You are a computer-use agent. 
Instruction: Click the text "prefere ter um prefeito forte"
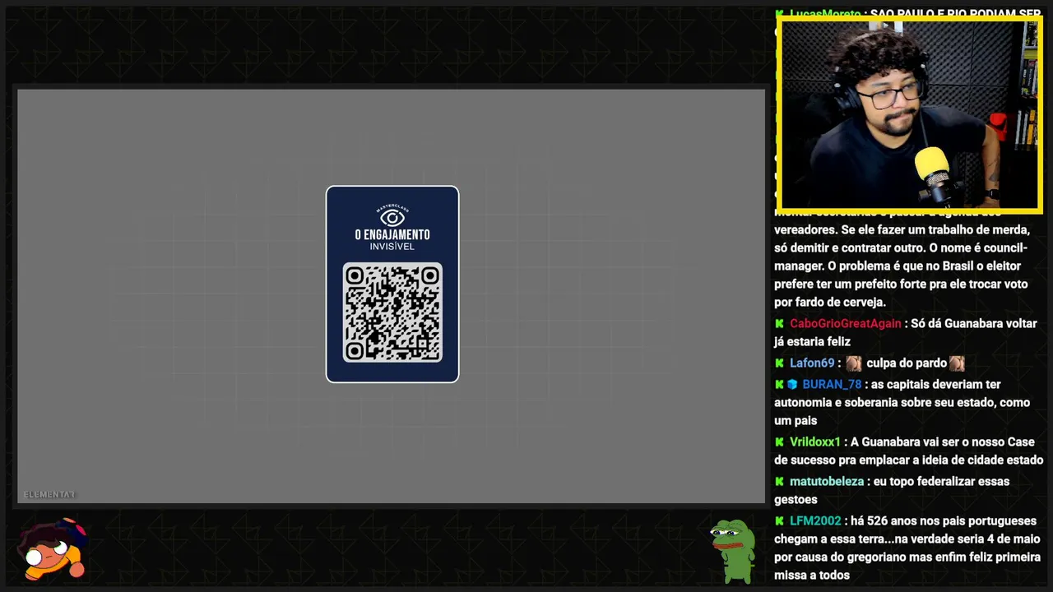[x=851, y=284]
